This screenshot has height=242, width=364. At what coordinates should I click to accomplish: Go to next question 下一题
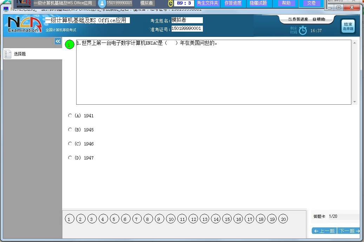(349, 231)
